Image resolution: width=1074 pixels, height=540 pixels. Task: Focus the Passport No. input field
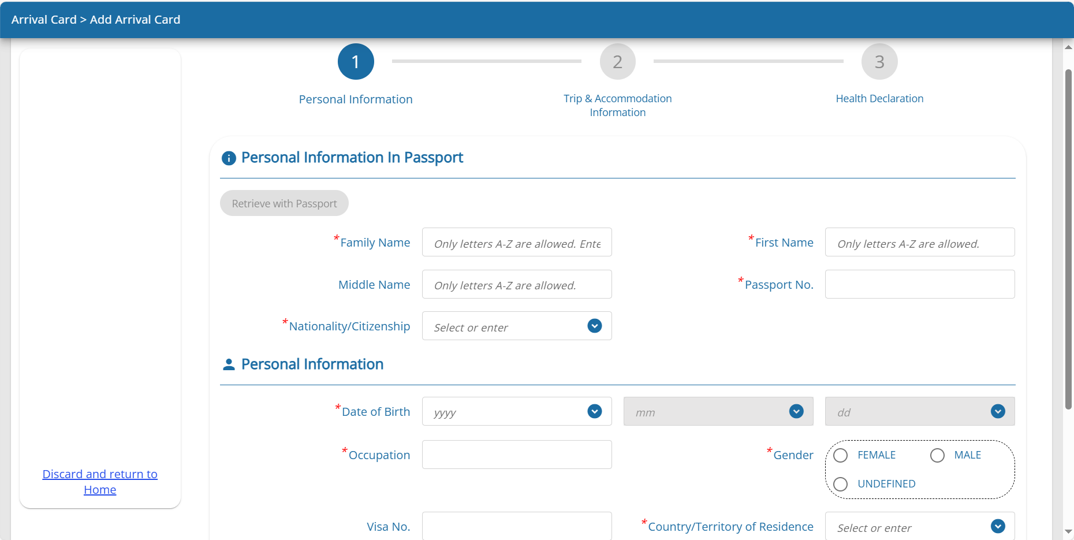(x=919, y=284)
